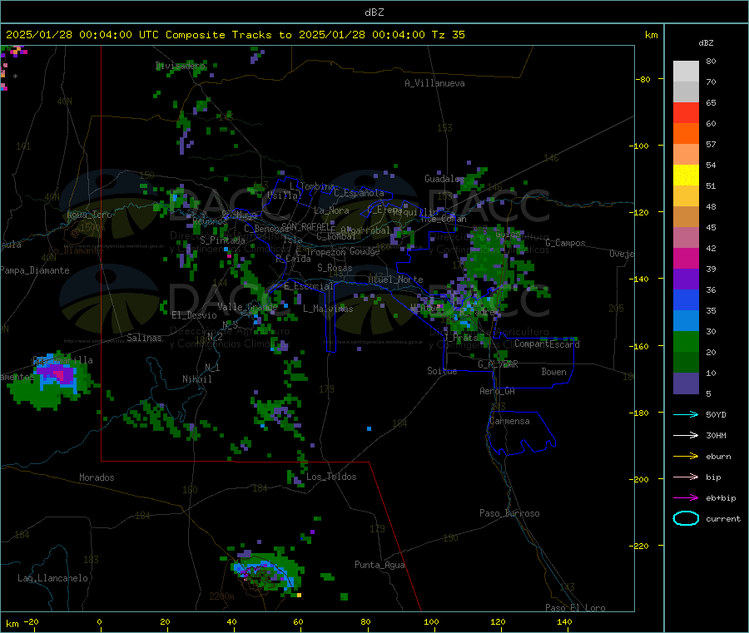Viewport: 749px width, 633px height.
Task: Click the cyan 'current' ellipse legend icon
Action: (686, 518)
